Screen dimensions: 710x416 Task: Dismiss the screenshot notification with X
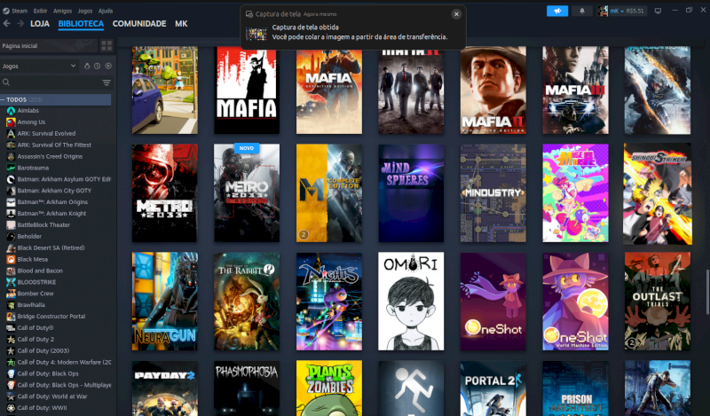pos(456,14)
